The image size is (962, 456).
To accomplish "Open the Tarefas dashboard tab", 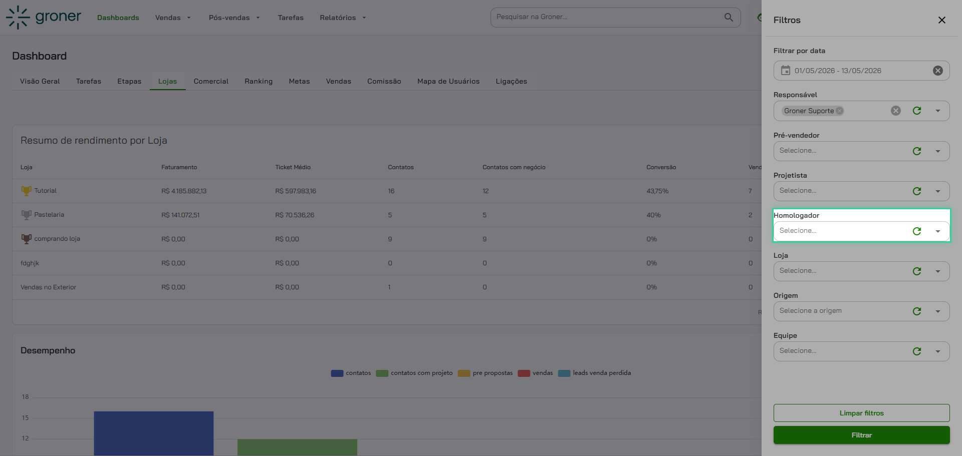I will point(89,81).
